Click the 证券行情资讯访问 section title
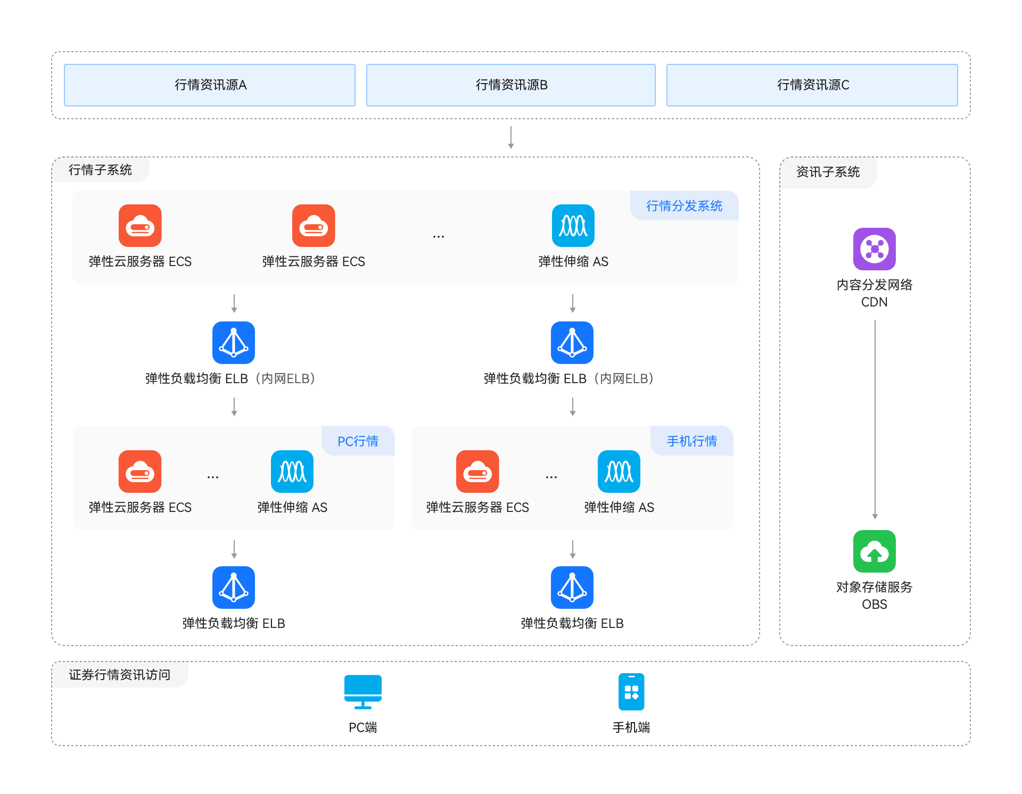 point(119,675)
